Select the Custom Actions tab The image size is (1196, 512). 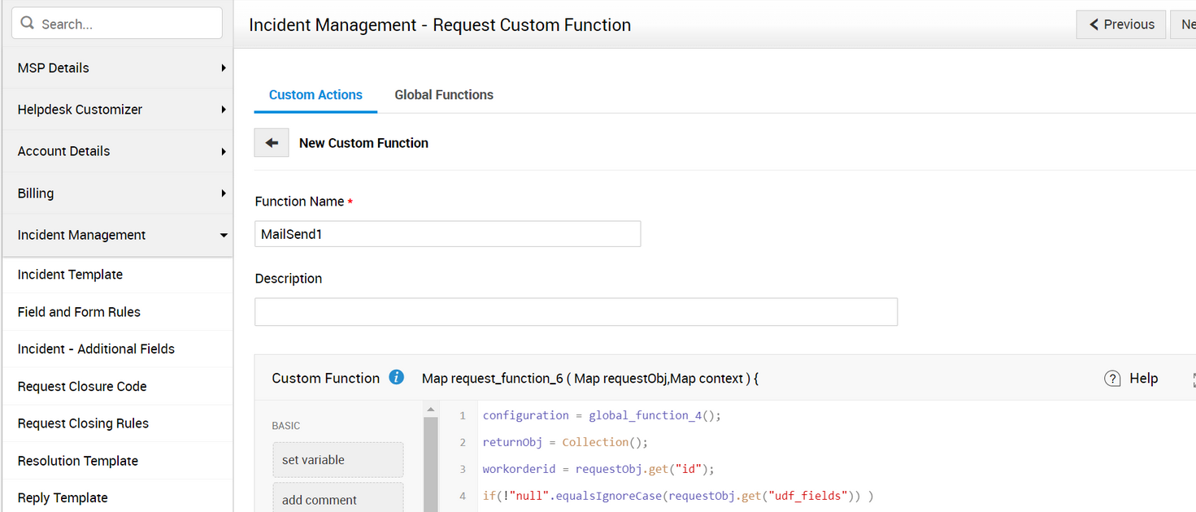(315, 95)
